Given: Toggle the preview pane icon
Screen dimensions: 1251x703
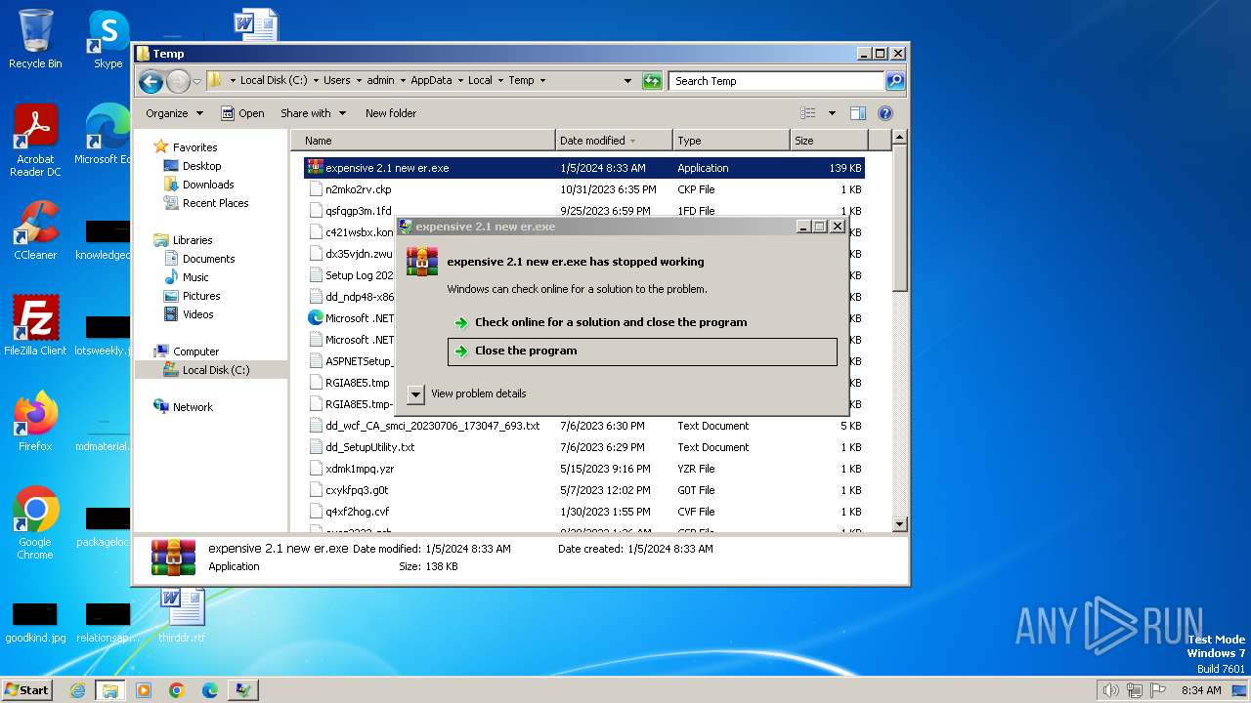Looking at the screenshot, I should (x=857, y=113).
